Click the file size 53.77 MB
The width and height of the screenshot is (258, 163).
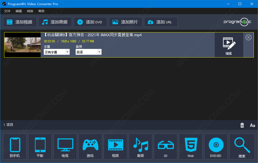[88, 41]
